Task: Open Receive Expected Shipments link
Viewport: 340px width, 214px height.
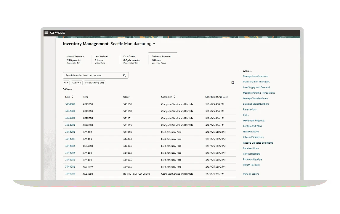Action: pos(258,143)
